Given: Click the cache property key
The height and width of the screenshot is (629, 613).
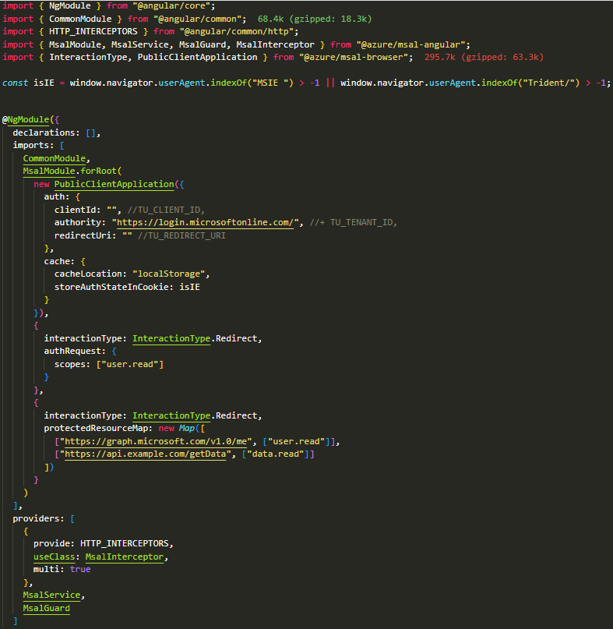Looking at the screenshot, I should pos(57,261).
